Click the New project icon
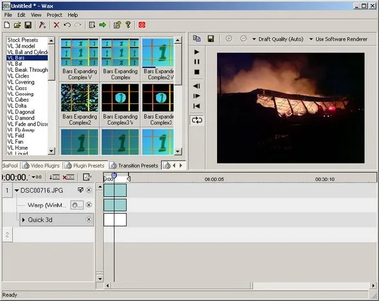Screen dimensions: 379x301 pyautogui.click(x=7, y=25)
